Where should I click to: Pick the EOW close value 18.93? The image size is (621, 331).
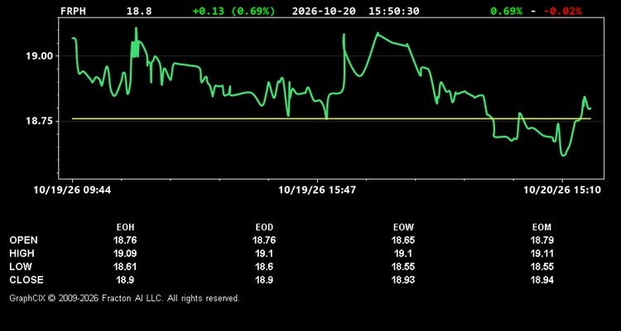tap(403, 280)
